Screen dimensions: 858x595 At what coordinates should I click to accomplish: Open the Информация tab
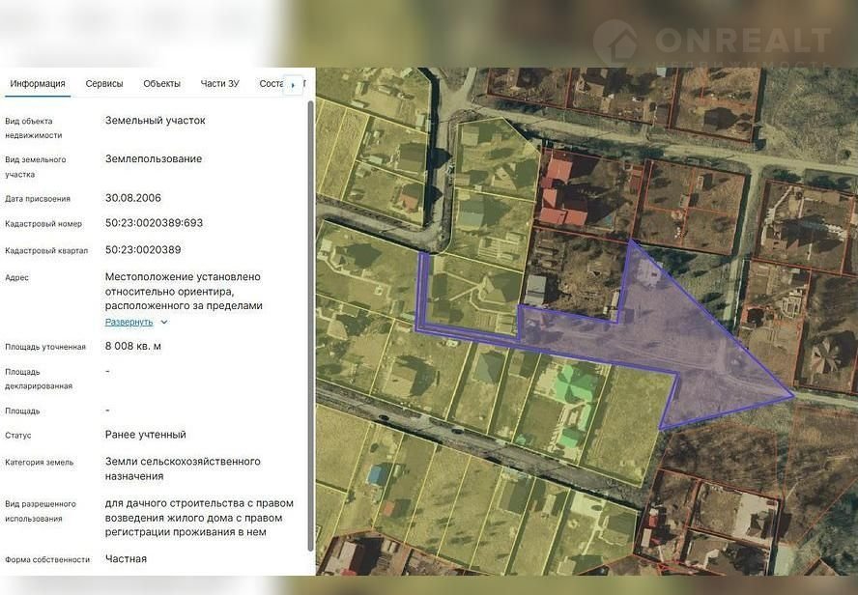pyautogui.click(x=38, y=84)
